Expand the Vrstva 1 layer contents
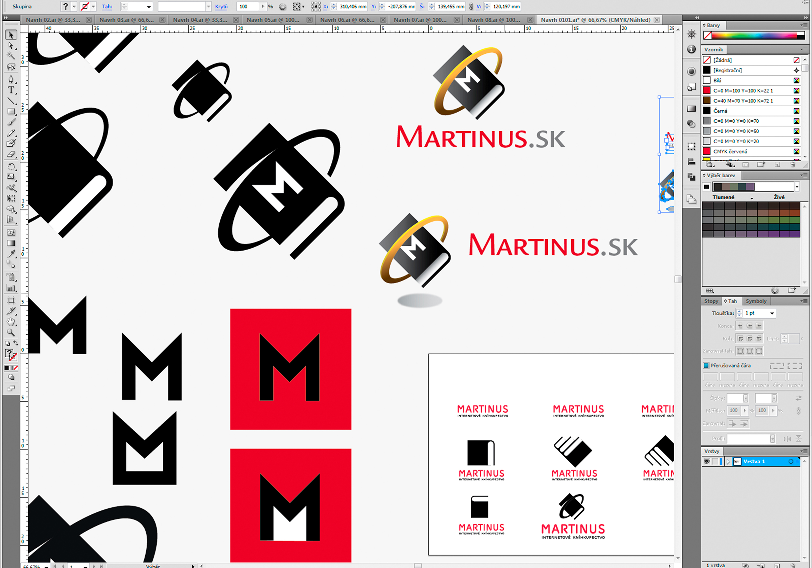 click(728, 461)
